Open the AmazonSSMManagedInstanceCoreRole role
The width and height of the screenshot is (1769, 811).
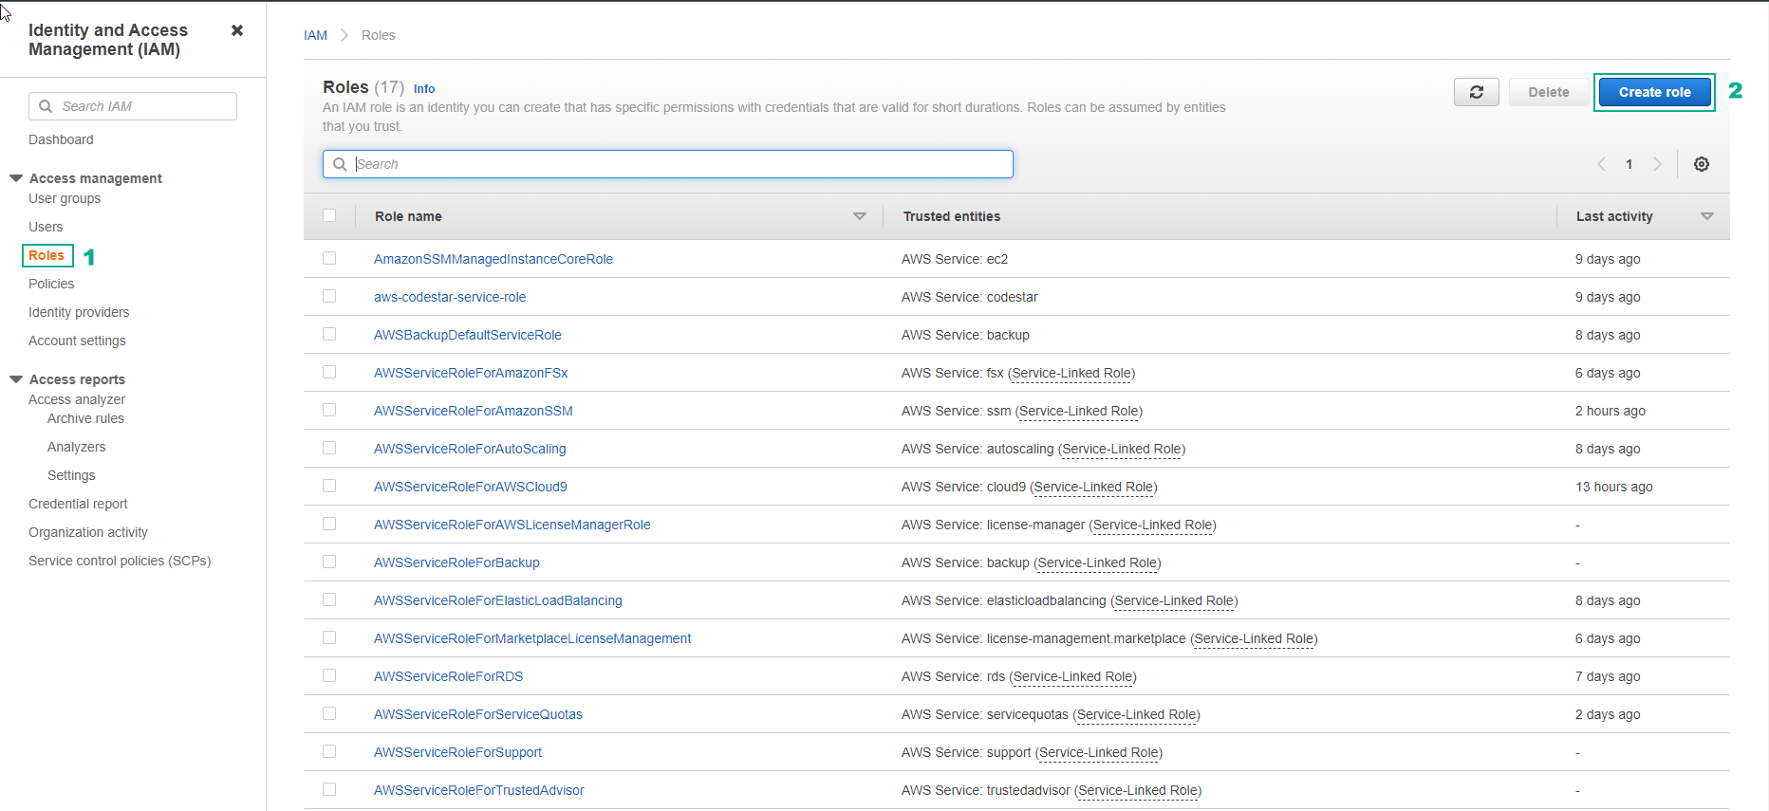(493, 259)
